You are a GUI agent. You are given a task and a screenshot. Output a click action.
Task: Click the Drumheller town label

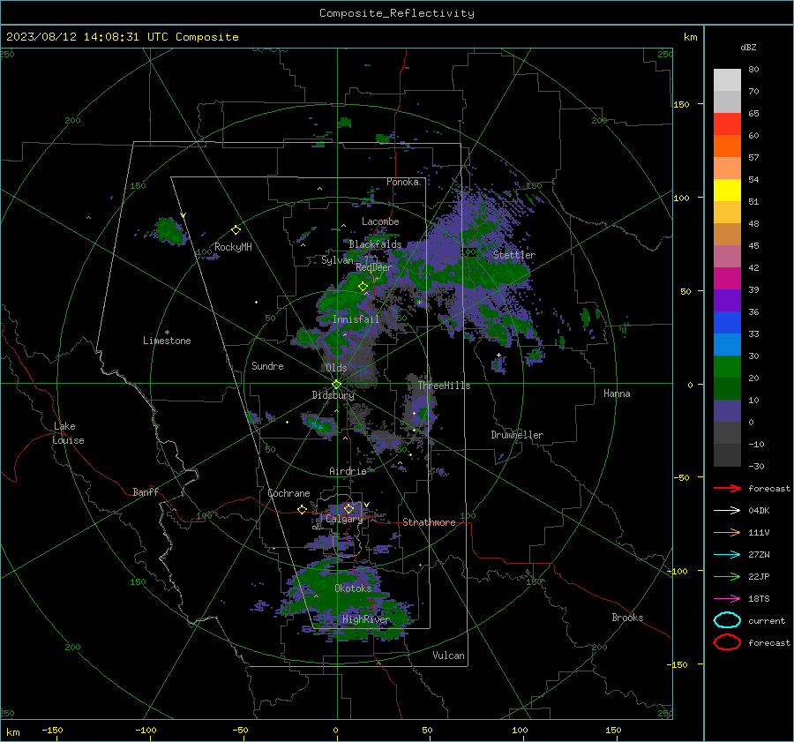517,435
